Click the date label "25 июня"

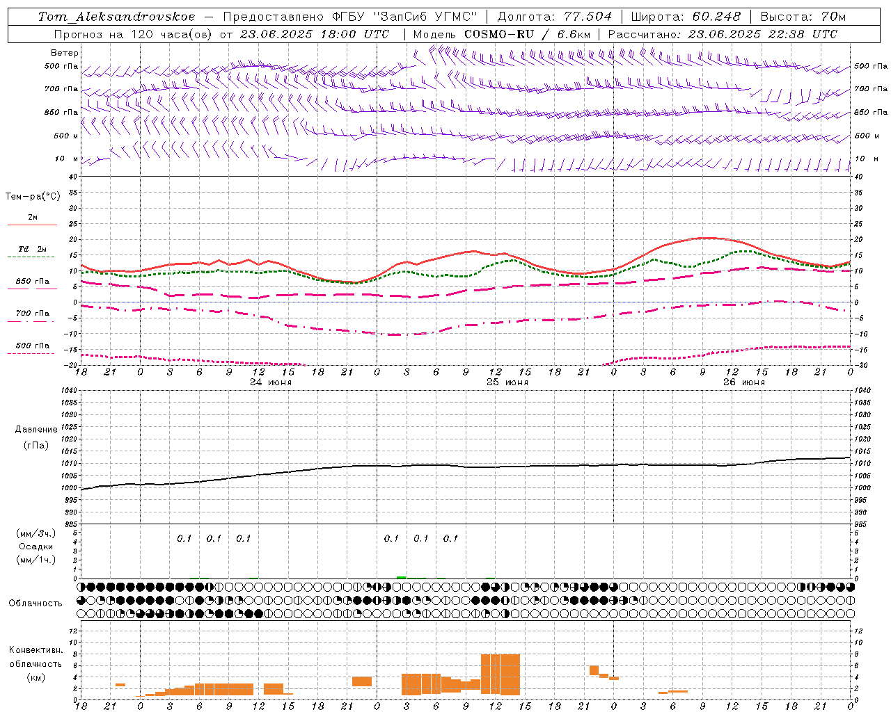(507, 382)
